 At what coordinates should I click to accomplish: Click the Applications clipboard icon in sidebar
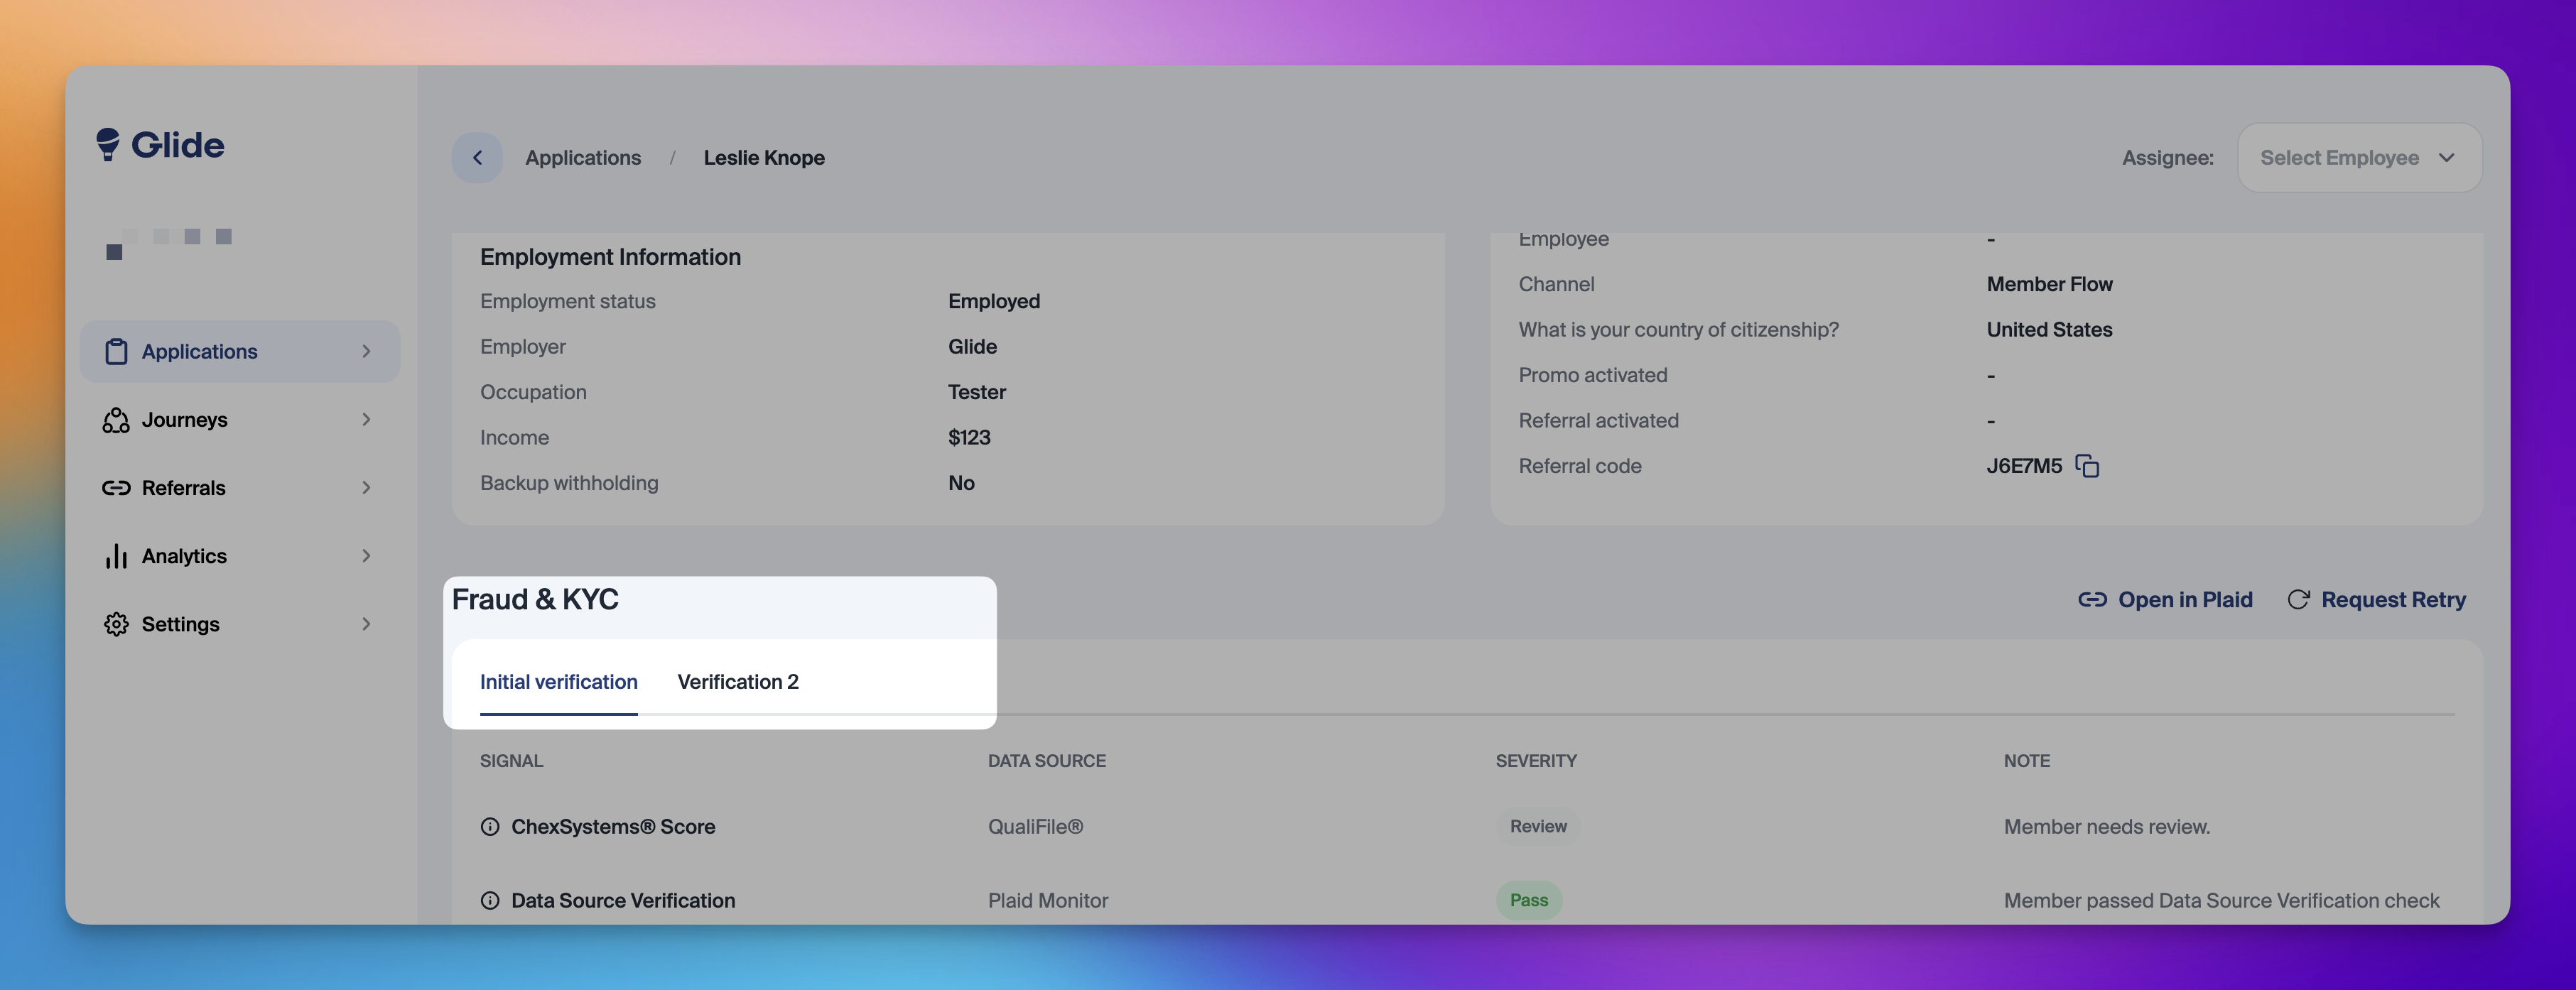[x=116, y=351]
